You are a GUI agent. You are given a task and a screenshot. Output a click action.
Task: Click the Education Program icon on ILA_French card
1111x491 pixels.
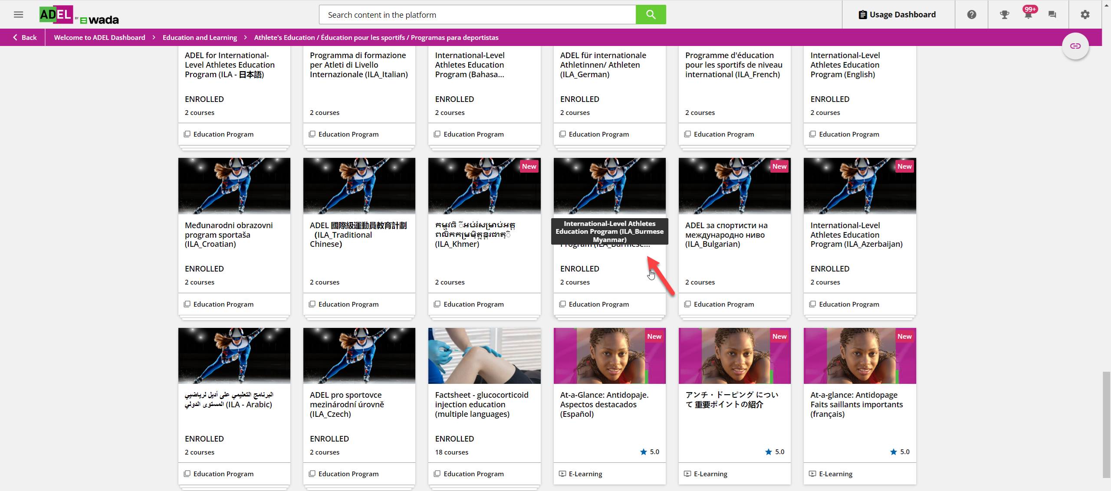tap(687, 134)
